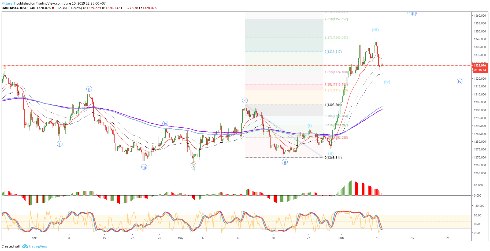The width and height of the screenshot is (490, 251).
Task: Click the histogram scale value 20.000
Action: pyautogui.click(x=478, y=185)
